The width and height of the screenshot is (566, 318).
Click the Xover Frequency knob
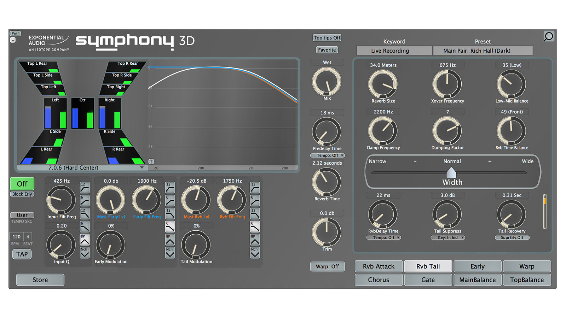(x=447, y=84)
